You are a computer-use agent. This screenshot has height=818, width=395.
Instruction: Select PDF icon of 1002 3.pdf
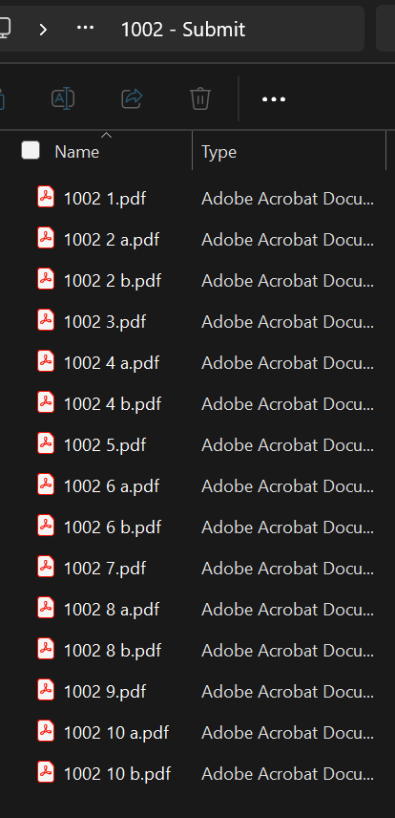[46, 320]
